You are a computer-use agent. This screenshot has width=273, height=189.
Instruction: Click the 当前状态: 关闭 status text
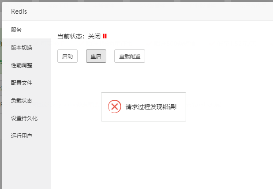(x=79, y=36)
